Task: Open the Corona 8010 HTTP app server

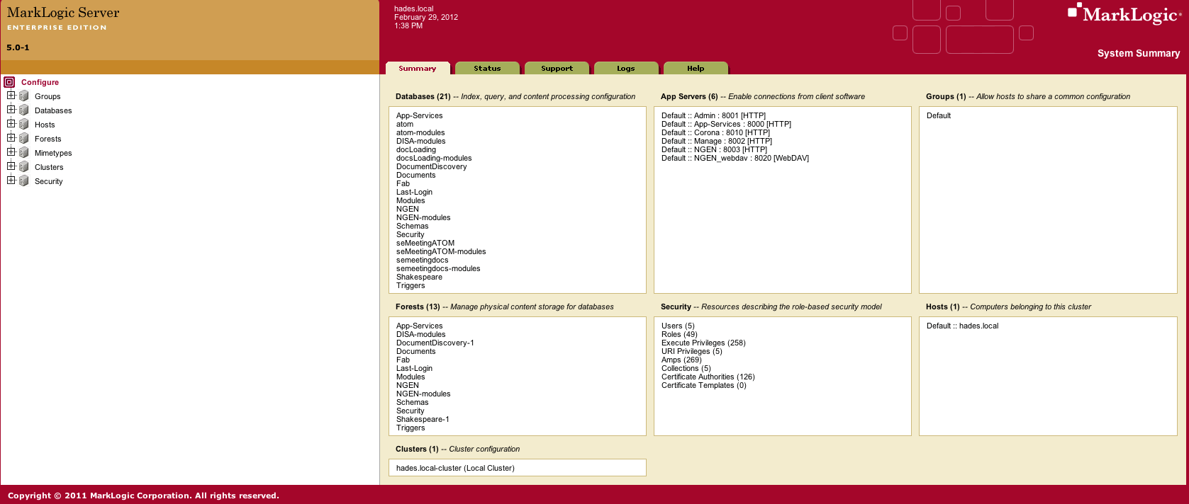Action: click(715, 132)
